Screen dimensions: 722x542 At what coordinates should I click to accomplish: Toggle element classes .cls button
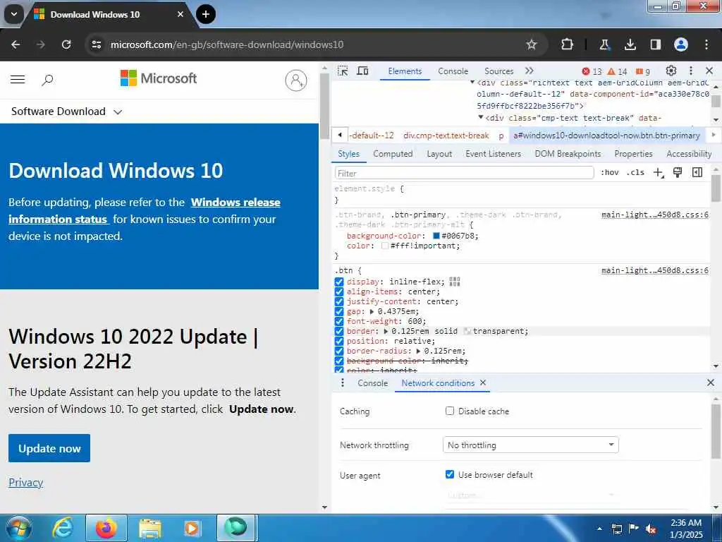[635, 172]
